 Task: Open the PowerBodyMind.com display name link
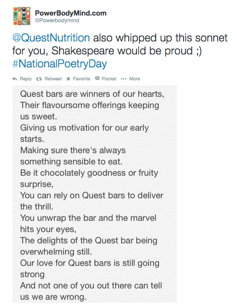point(71,13)
